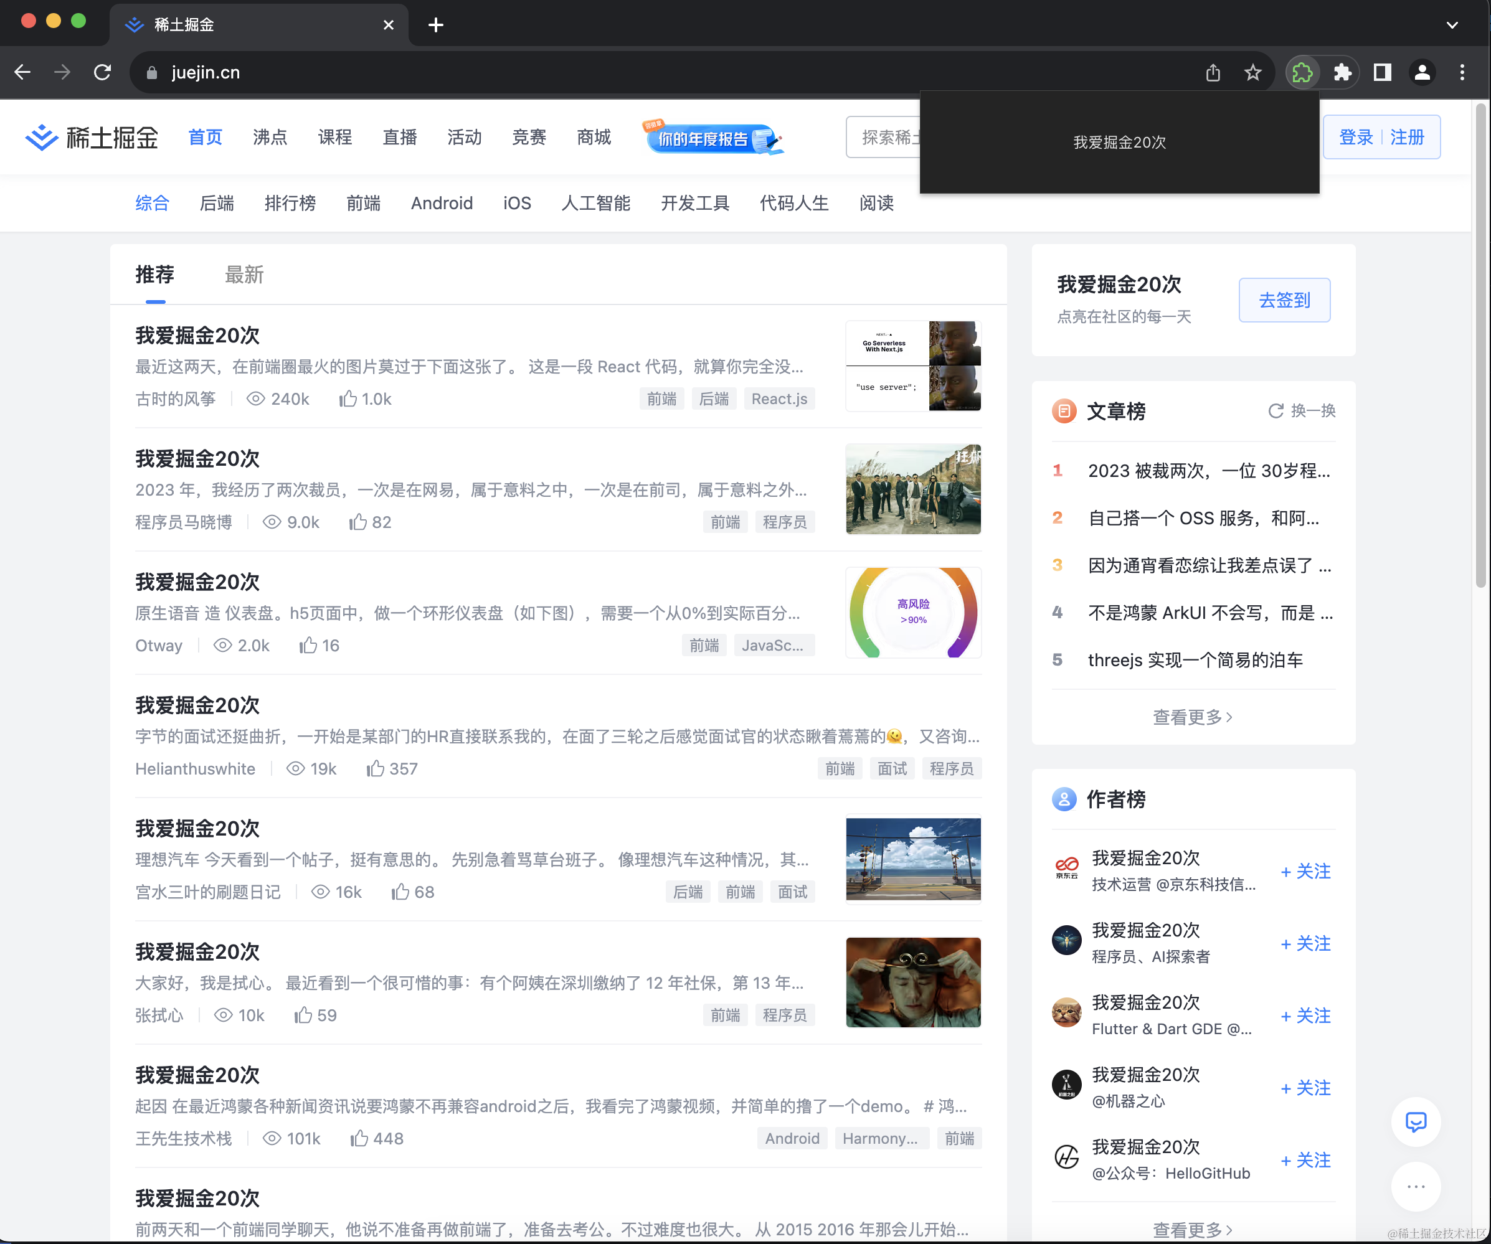Viewport: 1491px width, 1244px height.
Task: Click the 稀土掘金 logo
Action: (91, 137)
